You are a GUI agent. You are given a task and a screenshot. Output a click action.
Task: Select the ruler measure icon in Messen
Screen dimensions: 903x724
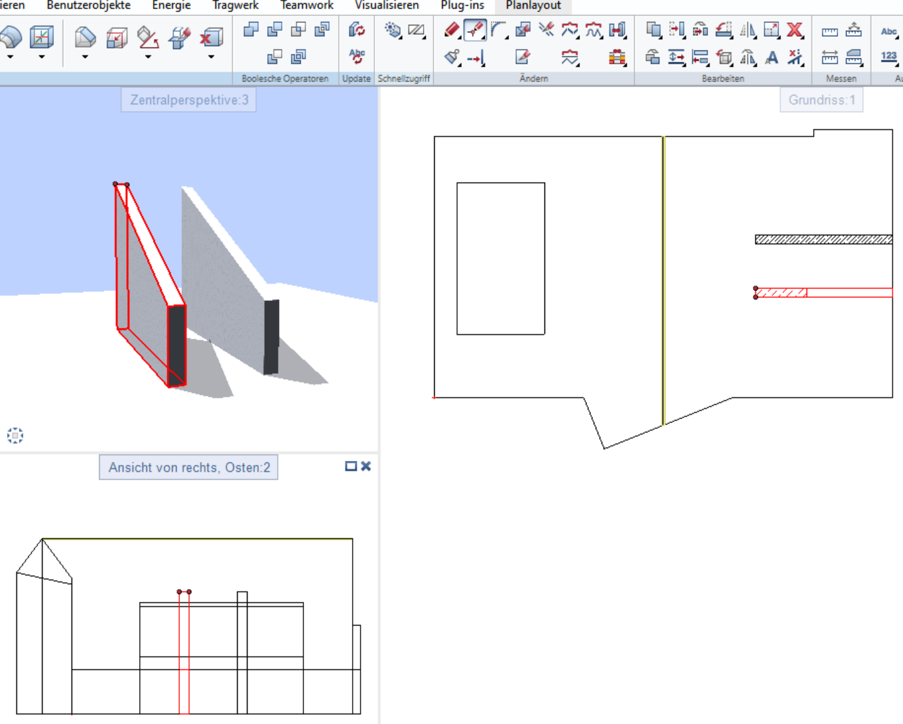point(829,31)
